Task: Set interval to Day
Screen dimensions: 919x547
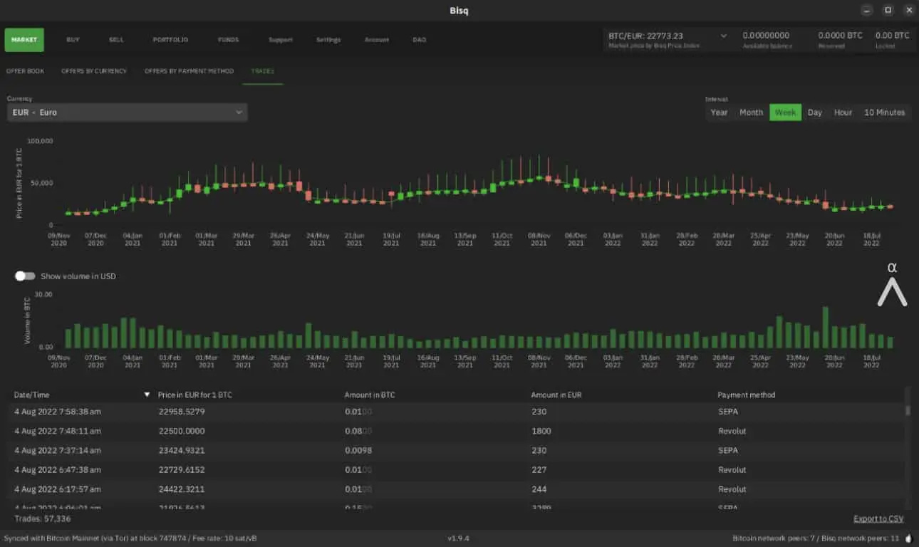Action: 815,113
